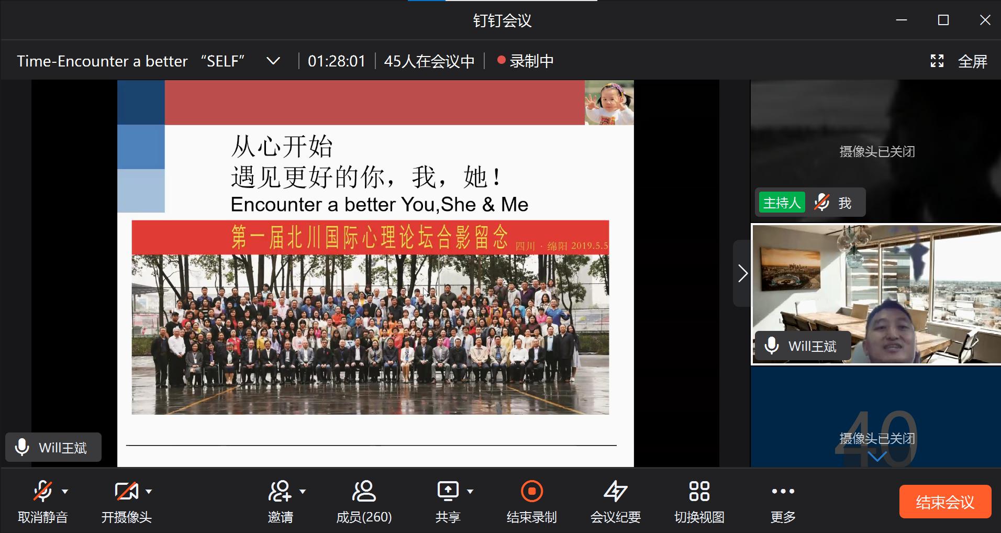Expand camera options arrow beside 开摄像头
1001x533 pixels.
pos(149,492)
